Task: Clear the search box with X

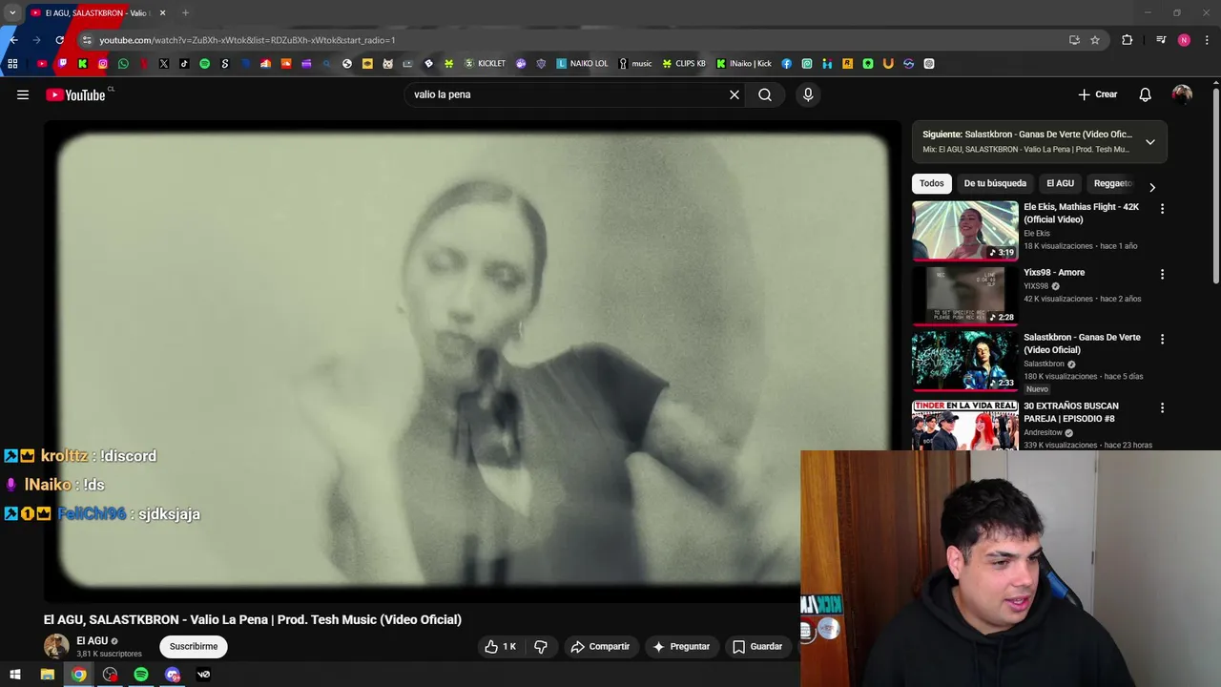Action: tap(735, 94)
